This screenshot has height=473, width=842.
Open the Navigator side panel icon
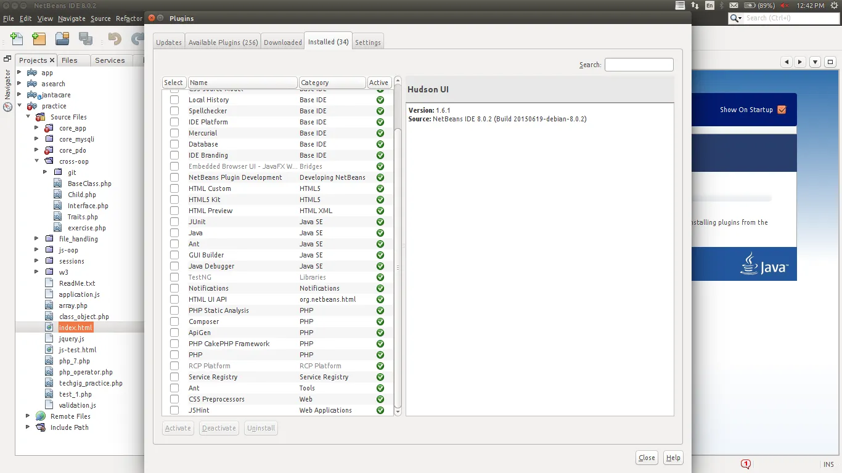(7, 107)
